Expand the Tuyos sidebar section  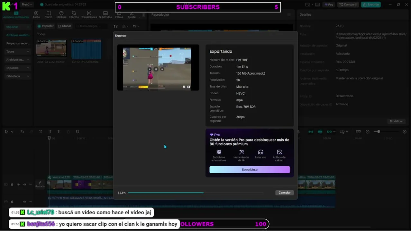click(28, 52)
